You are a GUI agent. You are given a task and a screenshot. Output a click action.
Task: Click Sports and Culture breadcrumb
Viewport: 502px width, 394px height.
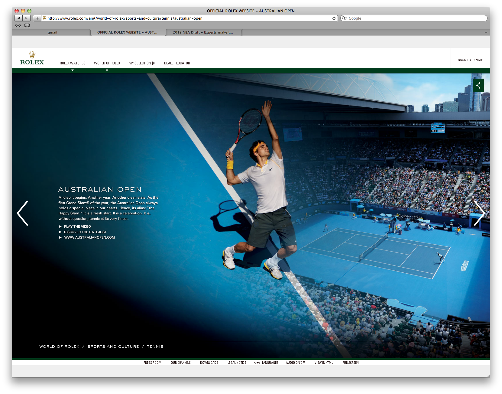click(113, 347)
